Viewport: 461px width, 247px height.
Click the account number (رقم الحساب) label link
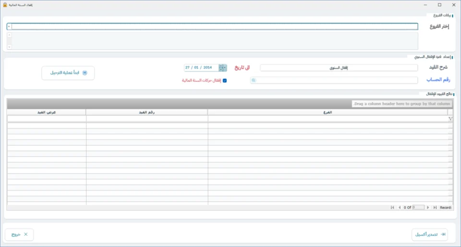coord(438,80)
